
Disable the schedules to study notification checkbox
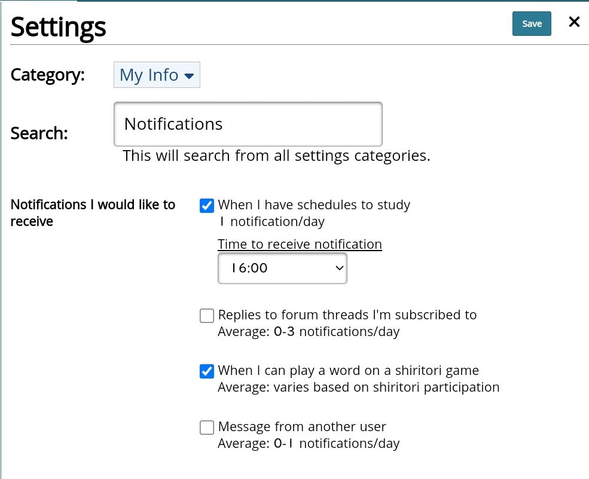207,206
